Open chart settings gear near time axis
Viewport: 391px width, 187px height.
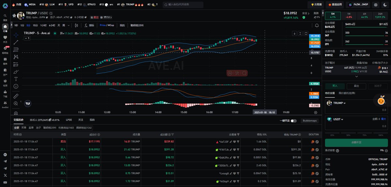tap(315, 112)
